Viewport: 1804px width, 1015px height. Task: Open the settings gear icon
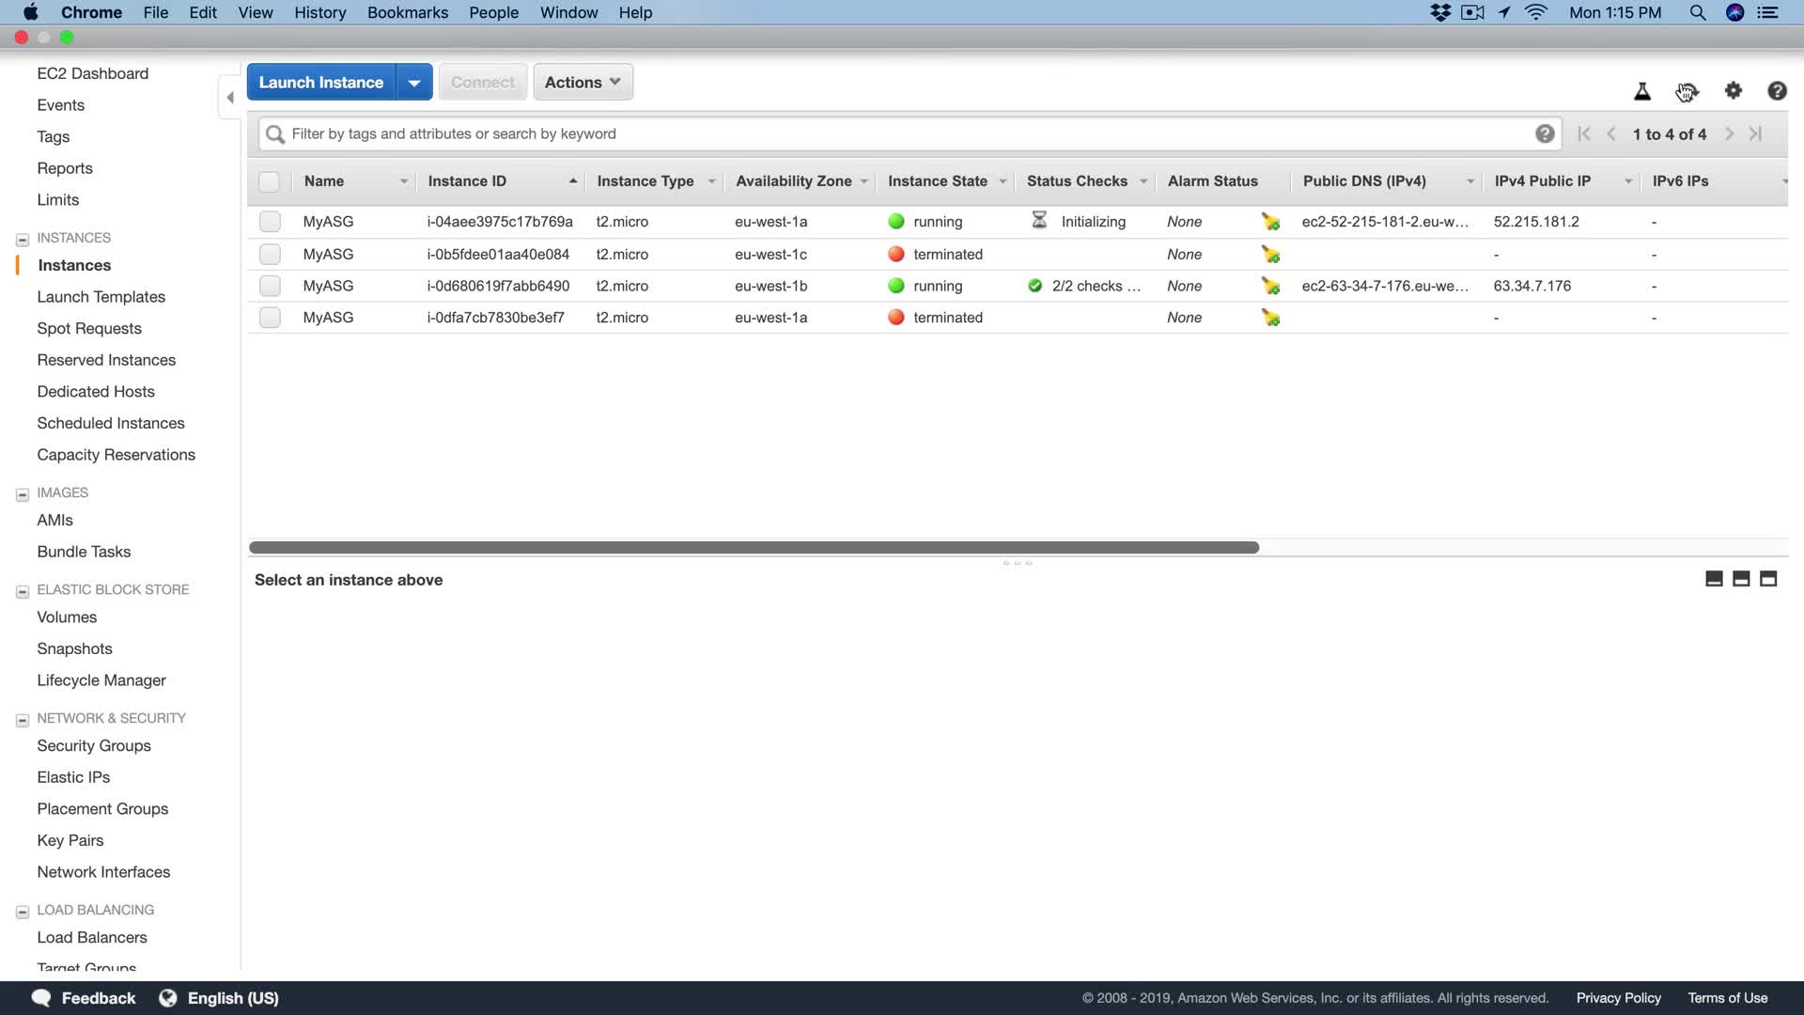tap(1733, 90)
